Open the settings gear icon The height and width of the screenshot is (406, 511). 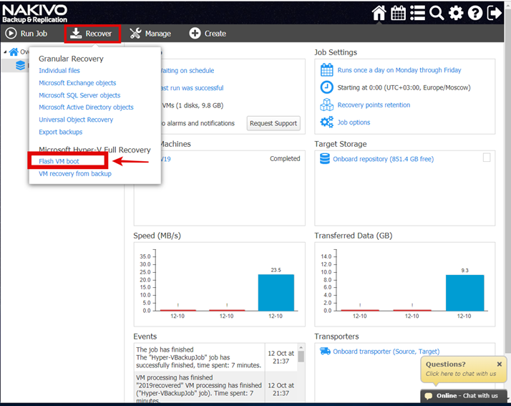point(456,13)
